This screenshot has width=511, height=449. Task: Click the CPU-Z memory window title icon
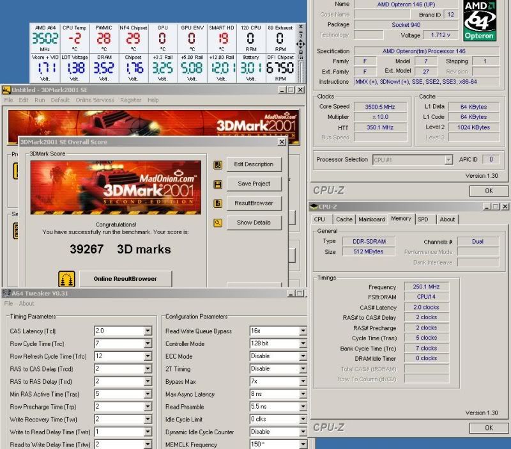(x=314, y=207)
